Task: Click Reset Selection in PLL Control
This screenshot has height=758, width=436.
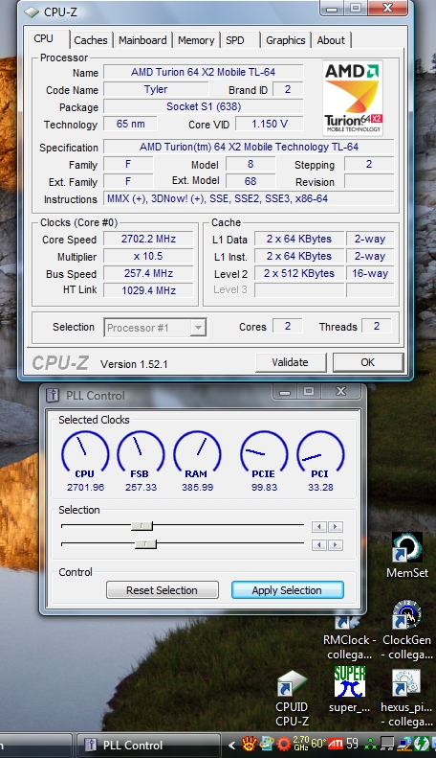Action: (x=162, y=590)
